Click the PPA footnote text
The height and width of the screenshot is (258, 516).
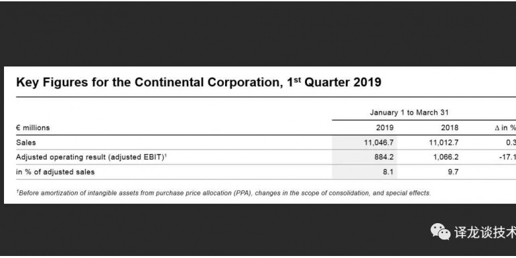[x=223, y=193]
